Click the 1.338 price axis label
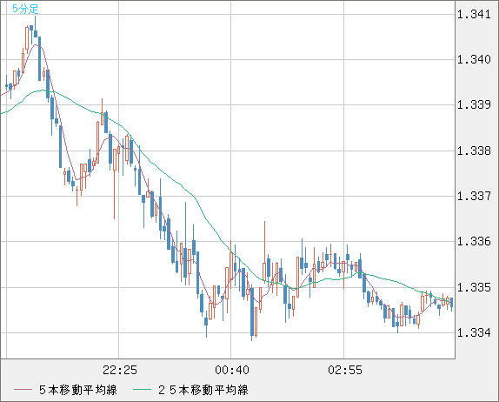This screenshot has height=402, width=499. click(474, 151)
